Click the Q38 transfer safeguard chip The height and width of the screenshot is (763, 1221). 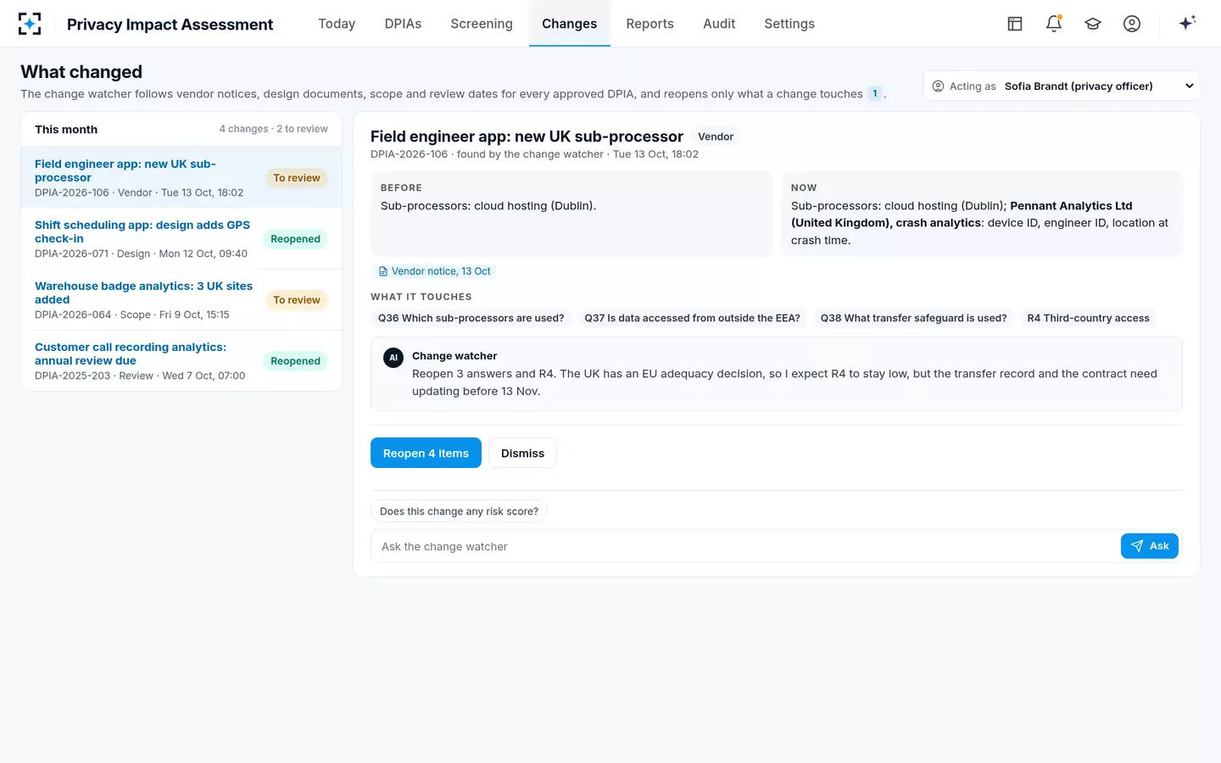point(913,318)
